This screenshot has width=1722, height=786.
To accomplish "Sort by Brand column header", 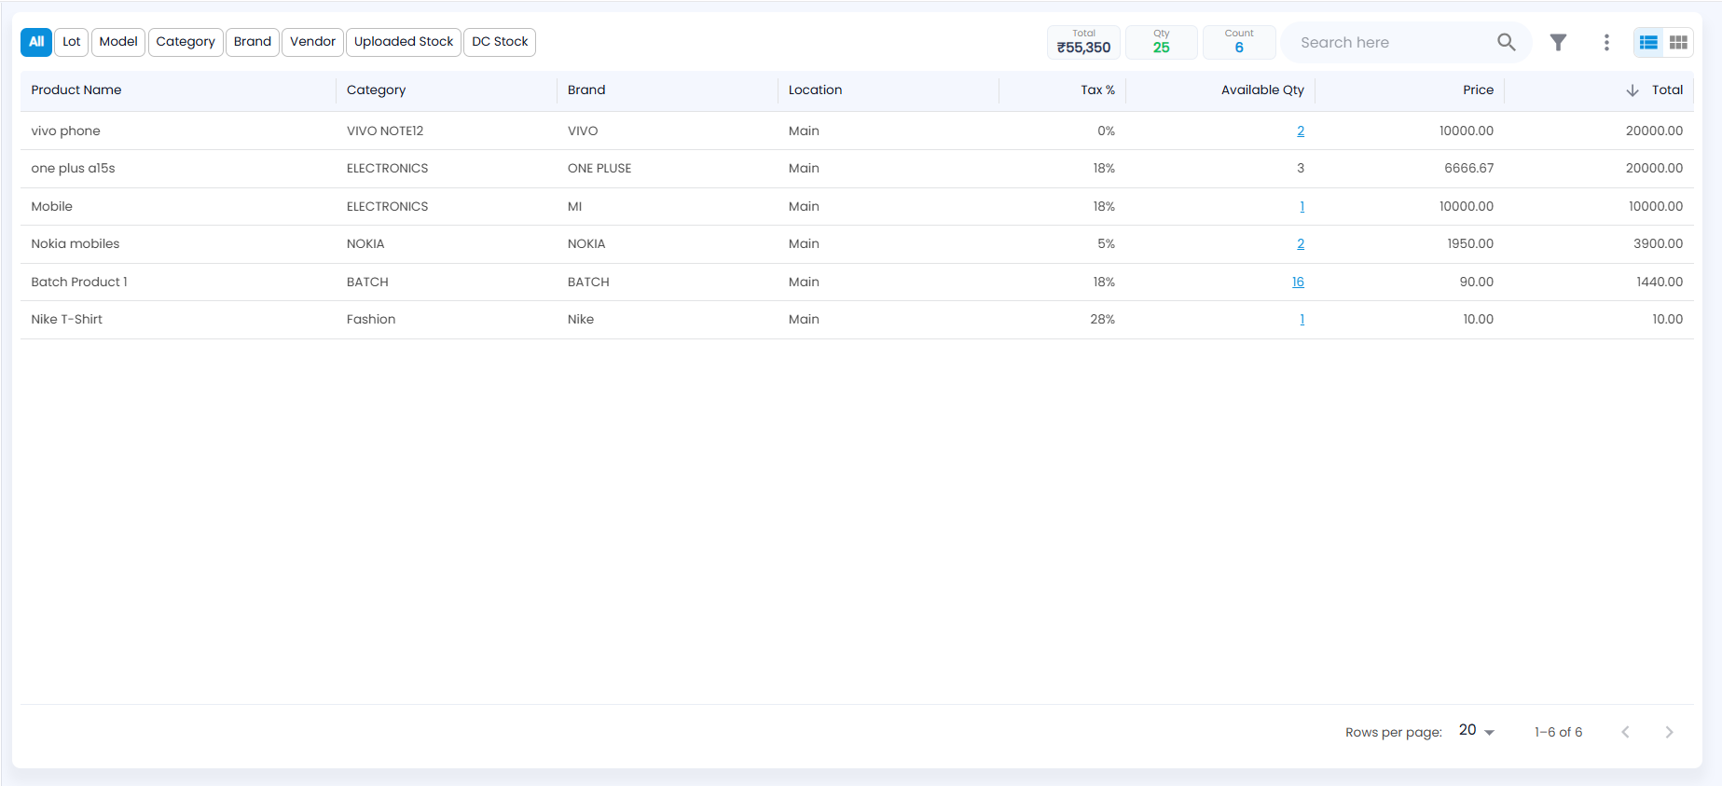I will coord(586,90).
